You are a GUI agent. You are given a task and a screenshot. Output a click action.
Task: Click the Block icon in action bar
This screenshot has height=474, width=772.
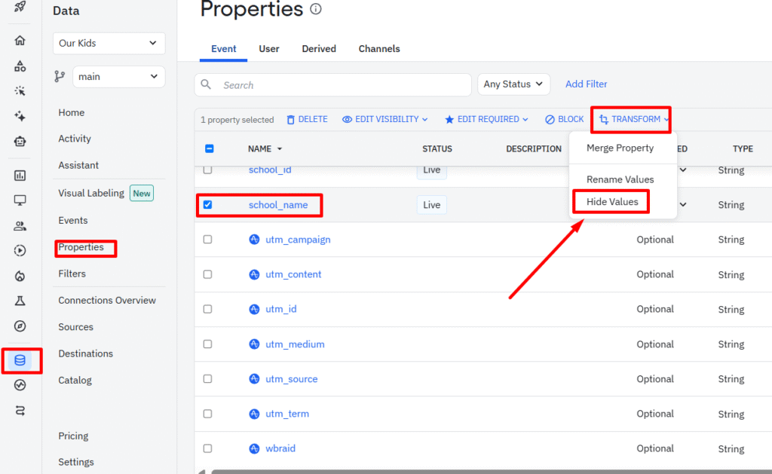(x=550, y=120)
